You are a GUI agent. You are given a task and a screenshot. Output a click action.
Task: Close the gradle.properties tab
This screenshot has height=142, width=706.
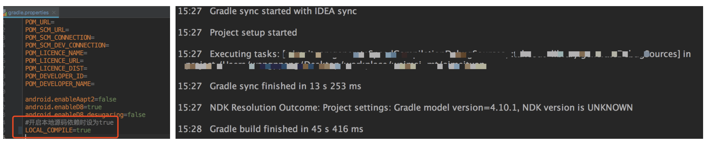tap(54, 13)
